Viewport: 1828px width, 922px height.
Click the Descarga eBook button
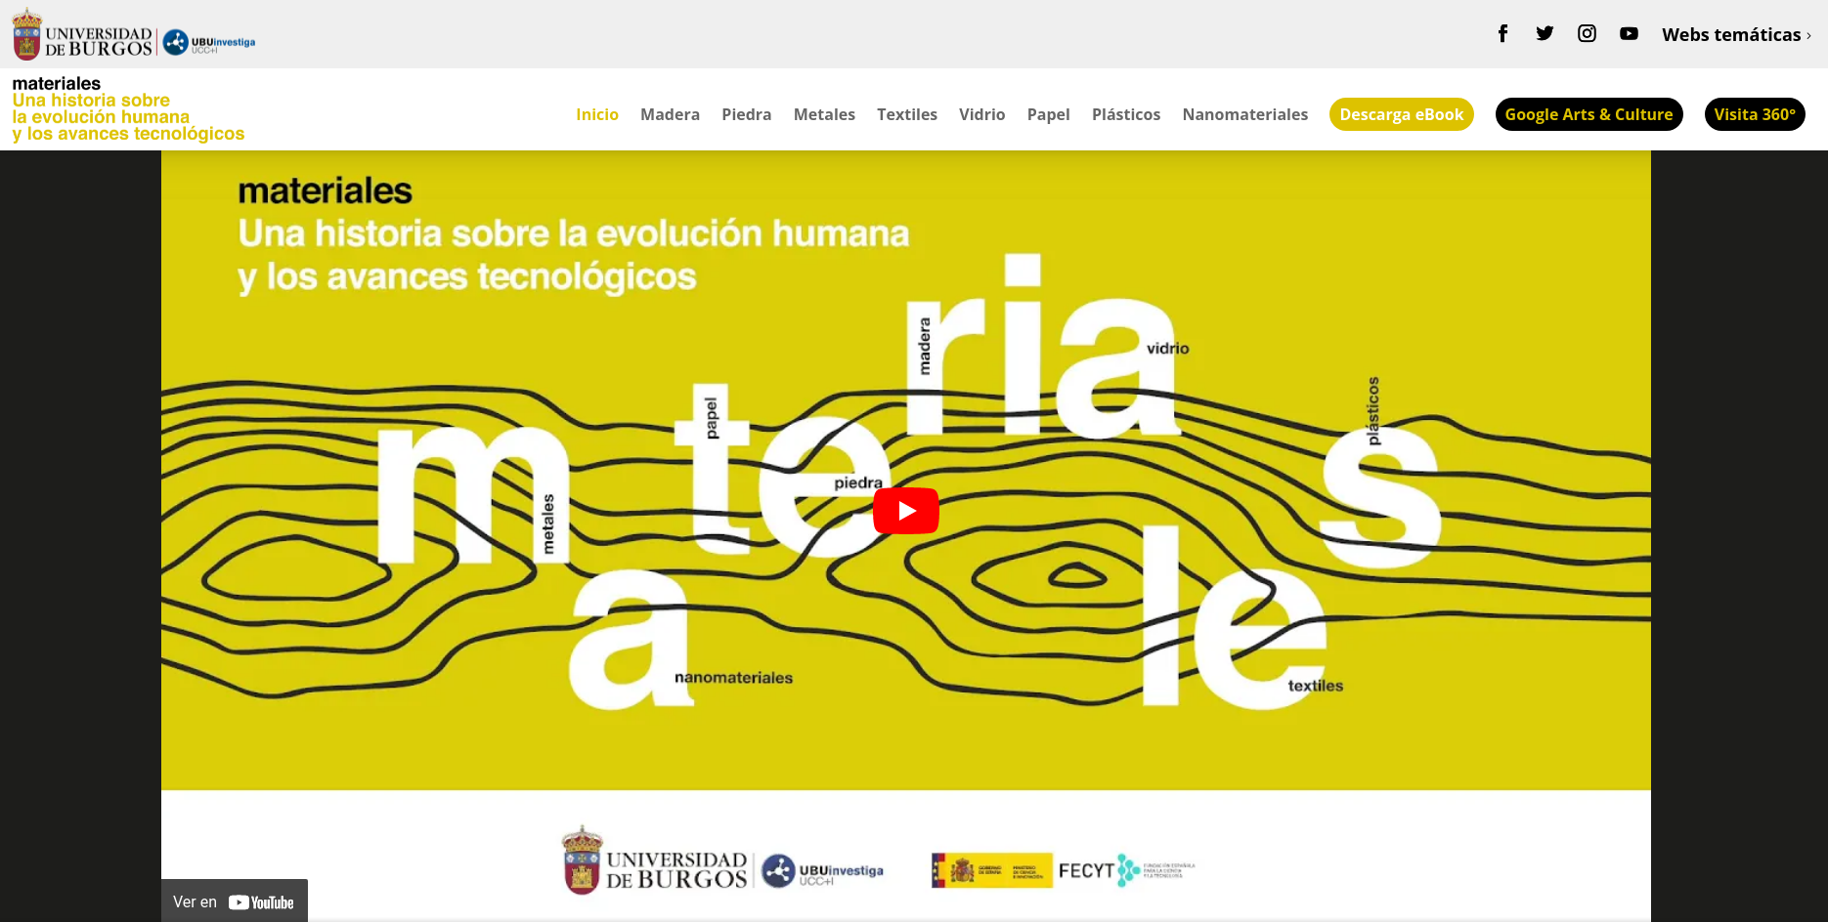pyautogui.click(x=1401, y=114)
